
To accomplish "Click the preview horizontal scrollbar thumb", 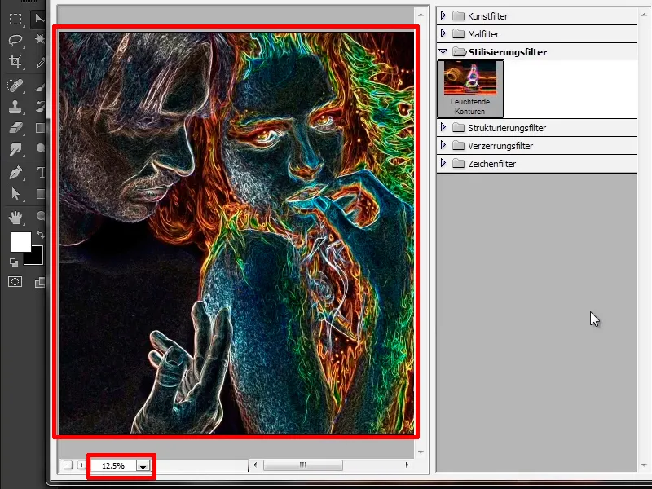I will click(x=303, y=465).
